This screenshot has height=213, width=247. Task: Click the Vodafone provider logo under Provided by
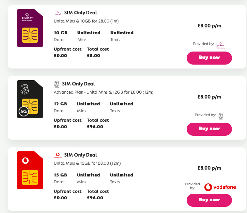220,187
